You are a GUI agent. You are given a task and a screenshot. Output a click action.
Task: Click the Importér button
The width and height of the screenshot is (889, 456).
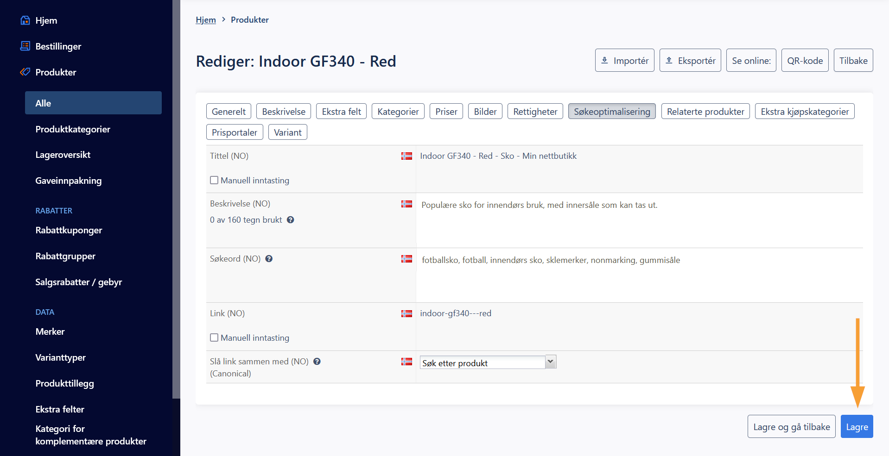click(625, 61)
